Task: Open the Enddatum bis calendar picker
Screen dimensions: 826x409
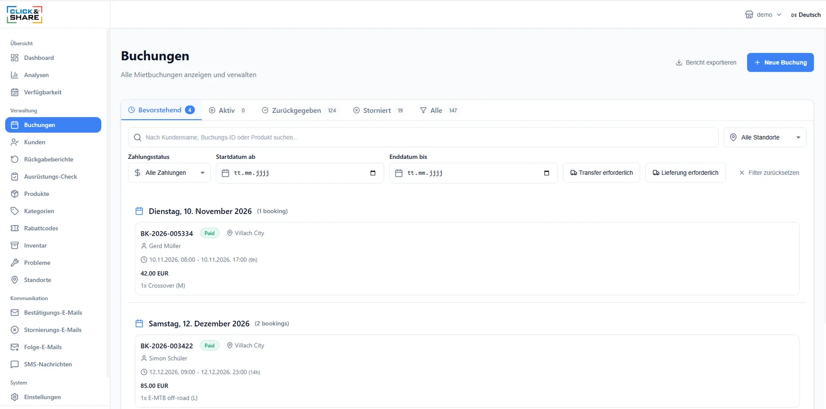Action: click(547, 173)
